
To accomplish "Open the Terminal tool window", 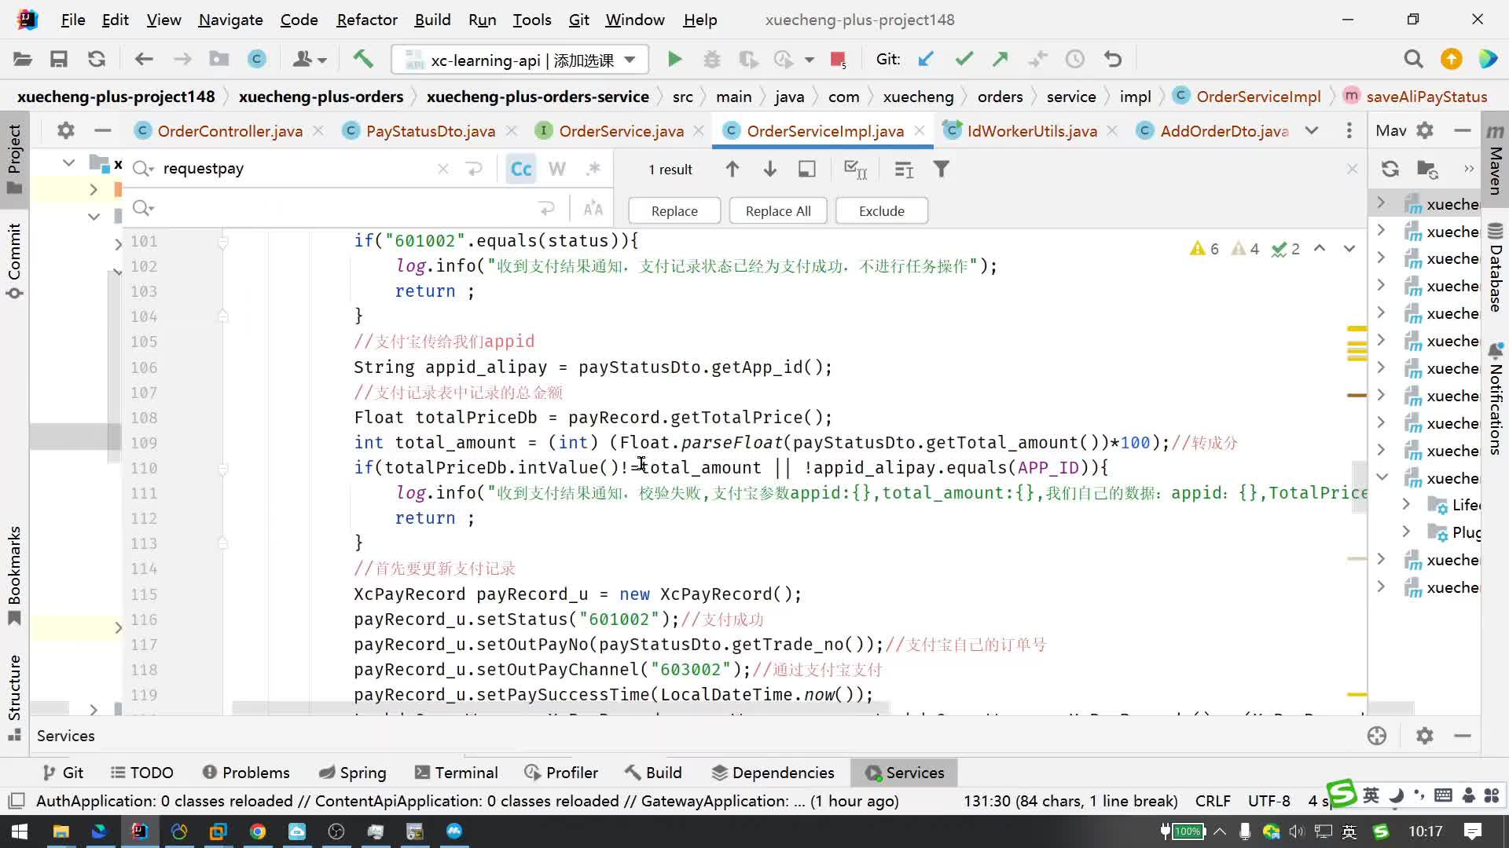I will (457, 773).
